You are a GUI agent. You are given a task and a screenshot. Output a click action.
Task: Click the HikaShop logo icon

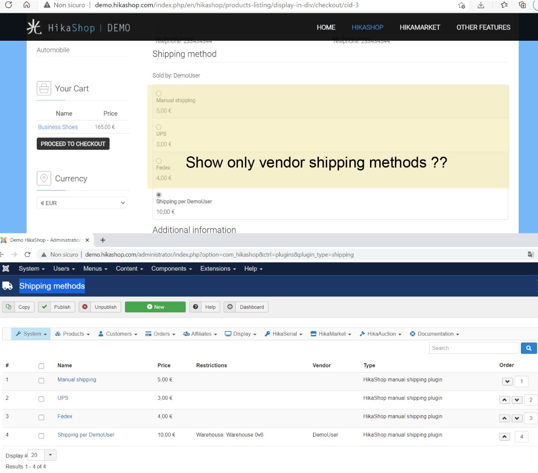click(34, 27)
